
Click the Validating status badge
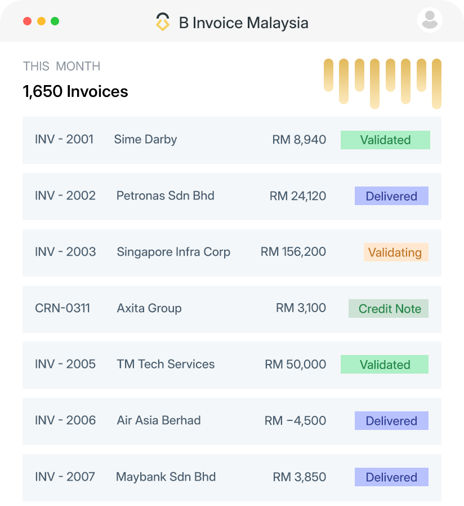[x=396, y=252]
